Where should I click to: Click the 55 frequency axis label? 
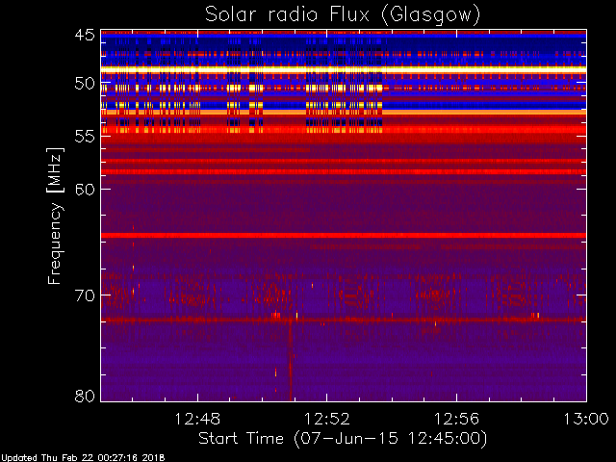click(x=85, y=137)
